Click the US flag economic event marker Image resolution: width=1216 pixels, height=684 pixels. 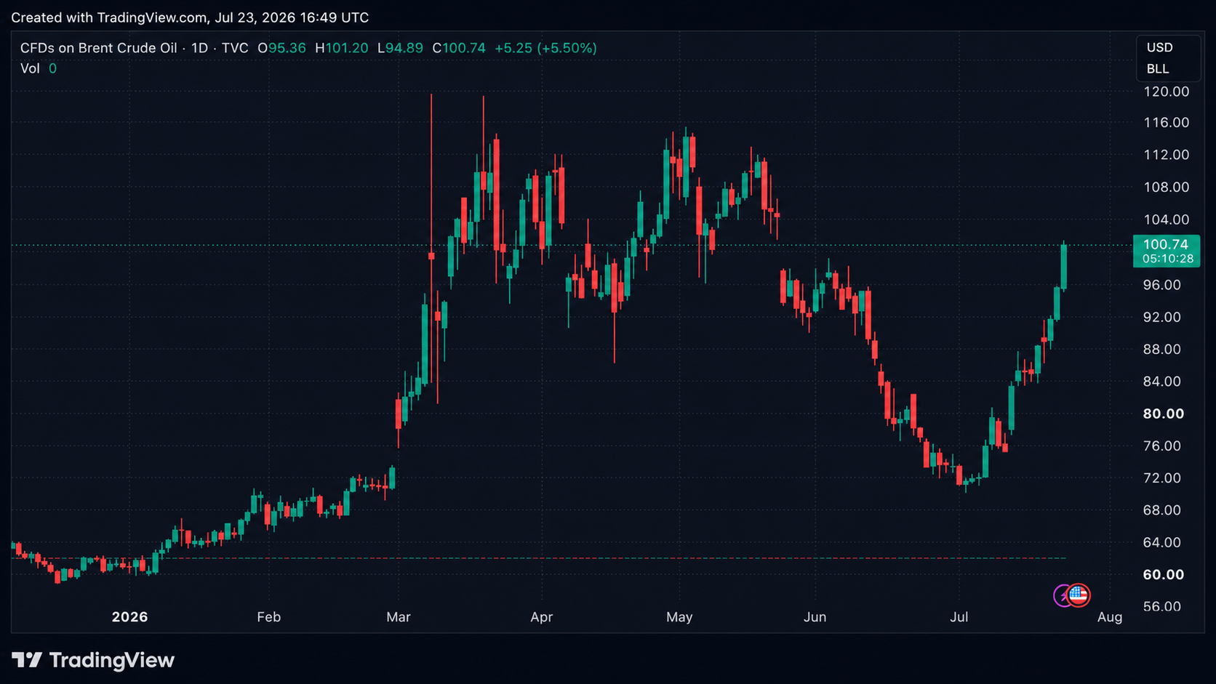(x=1079, y=595)
